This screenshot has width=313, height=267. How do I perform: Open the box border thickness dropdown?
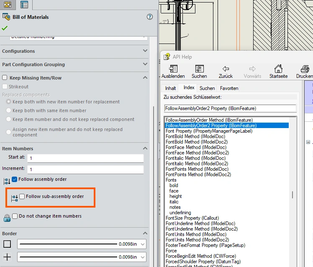point(143,244)
